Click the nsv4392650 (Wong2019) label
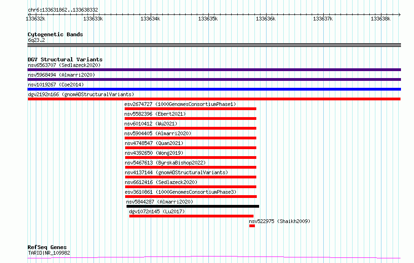 pos(154,153)
